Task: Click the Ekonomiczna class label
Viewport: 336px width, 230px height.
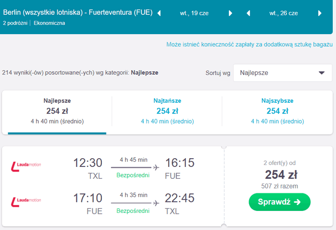Action: click(49, 23)
